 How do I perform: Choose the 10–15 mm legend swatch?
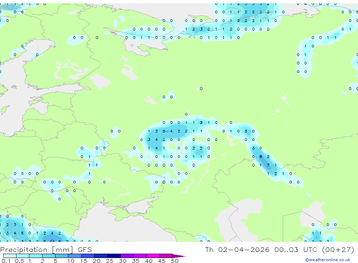click(x=75, y=256)
